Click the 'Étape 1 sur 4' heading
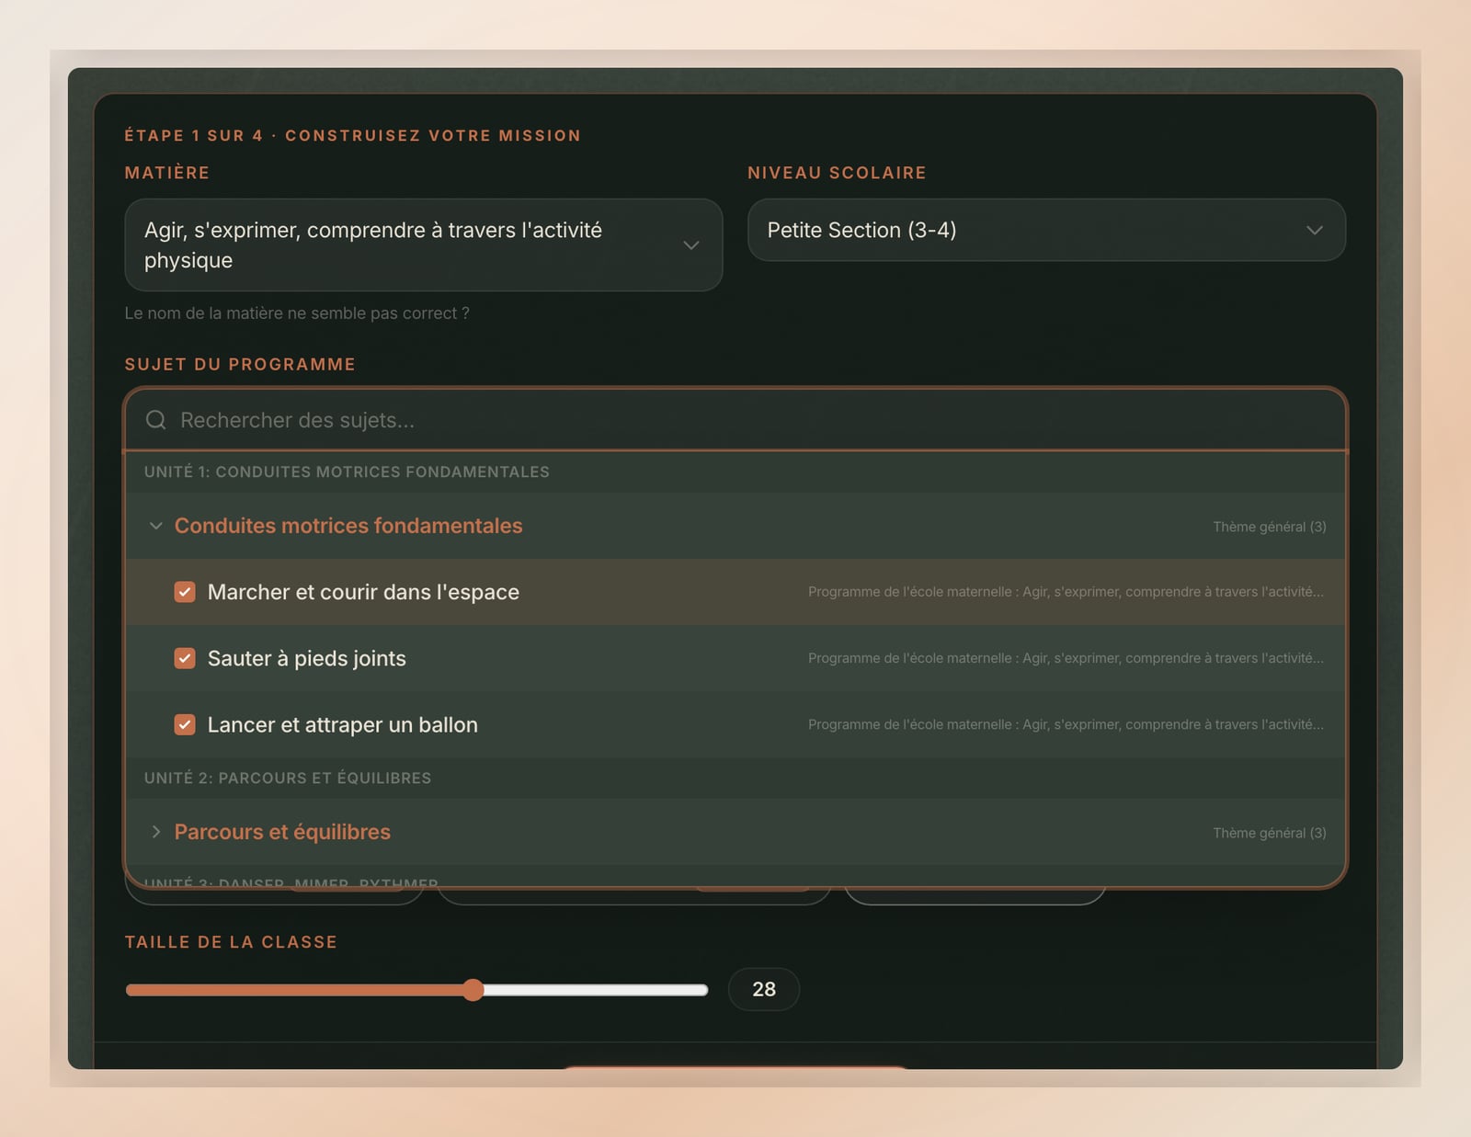The height and width of the screenshot is (1137, 1471). (353, 135)
